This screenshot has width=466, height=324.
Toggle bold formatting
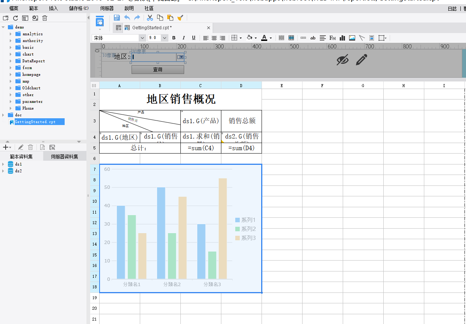pyautogui.click(x=174, y=38)
